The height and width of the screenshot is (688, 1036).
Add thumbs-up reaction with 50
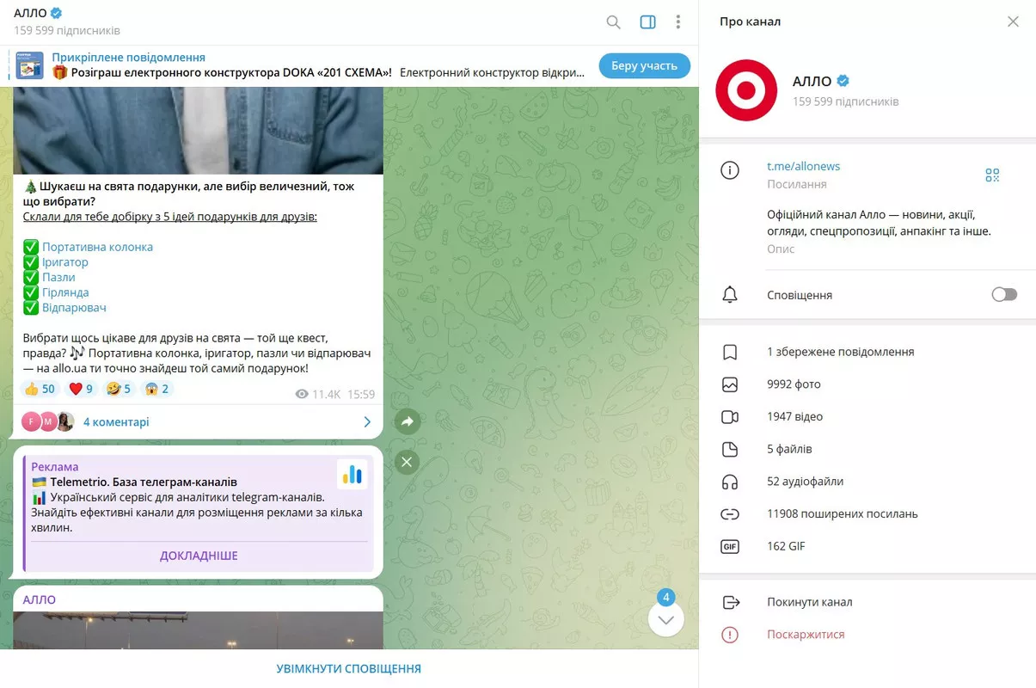pos(40,389)
